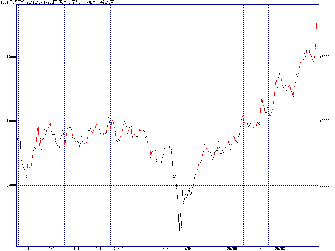Click the lowest data point in April 2025

coord(179,235)
